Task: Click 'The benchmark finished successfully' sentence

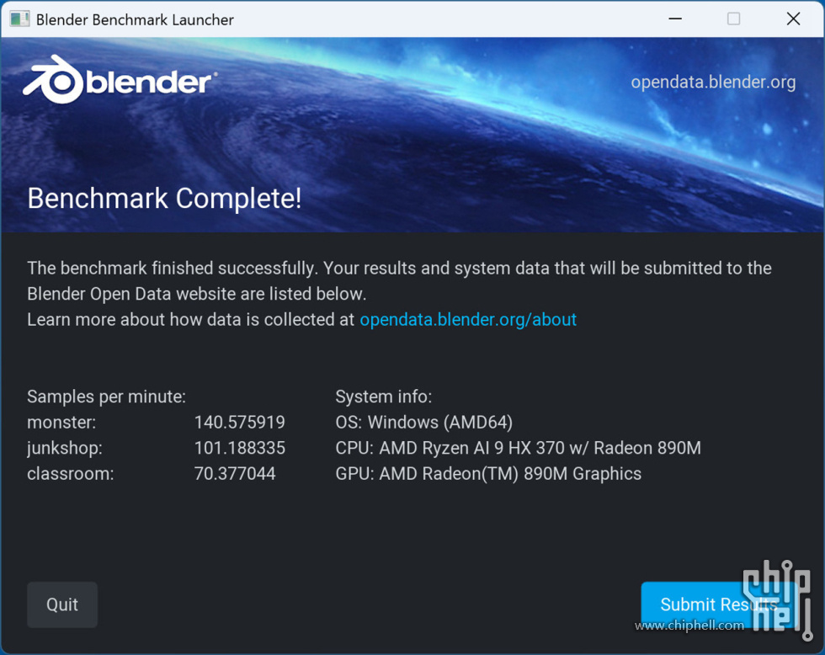Action: 173,268
